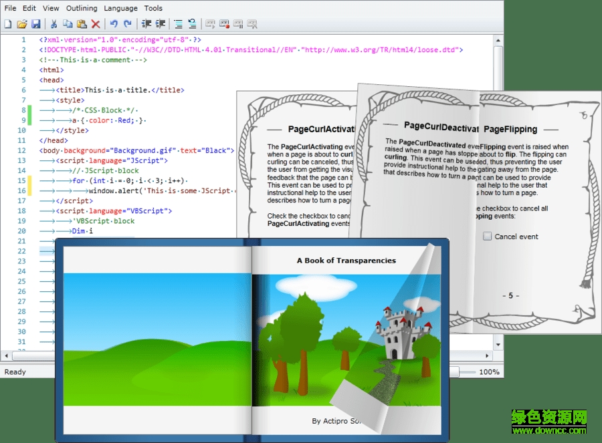
Task: Open the Language menu
Action: [120, 8]
